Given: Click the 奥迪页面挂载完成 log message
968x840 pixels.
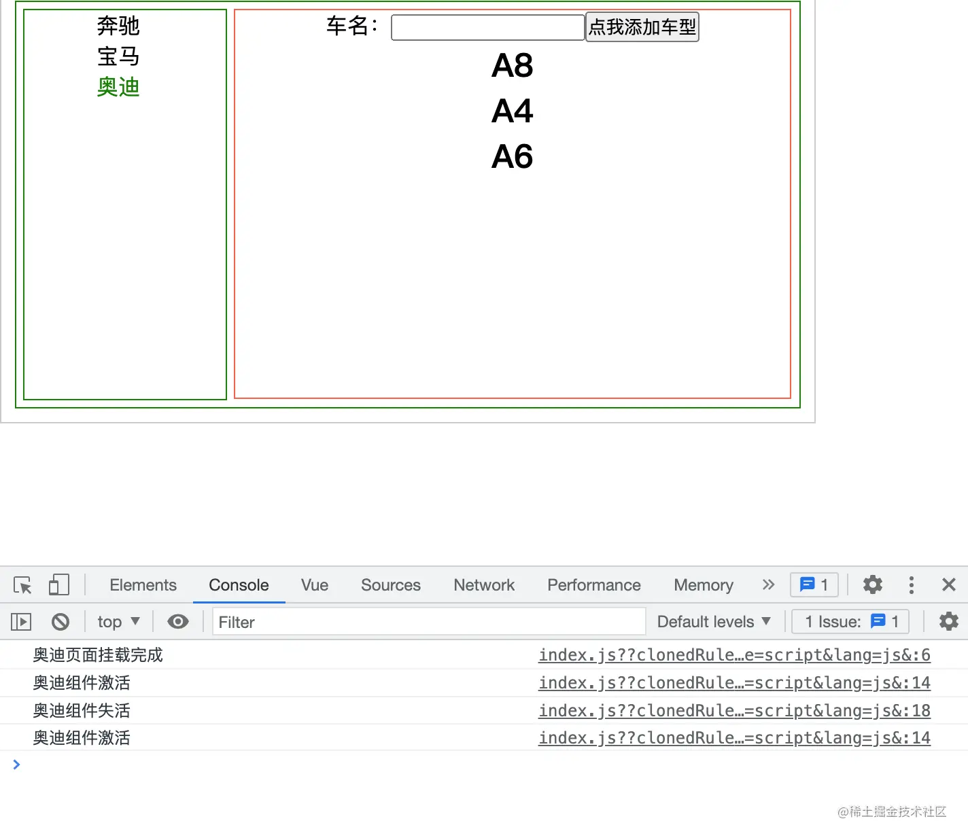Looking at the screenshot, I should click(98, 655).
